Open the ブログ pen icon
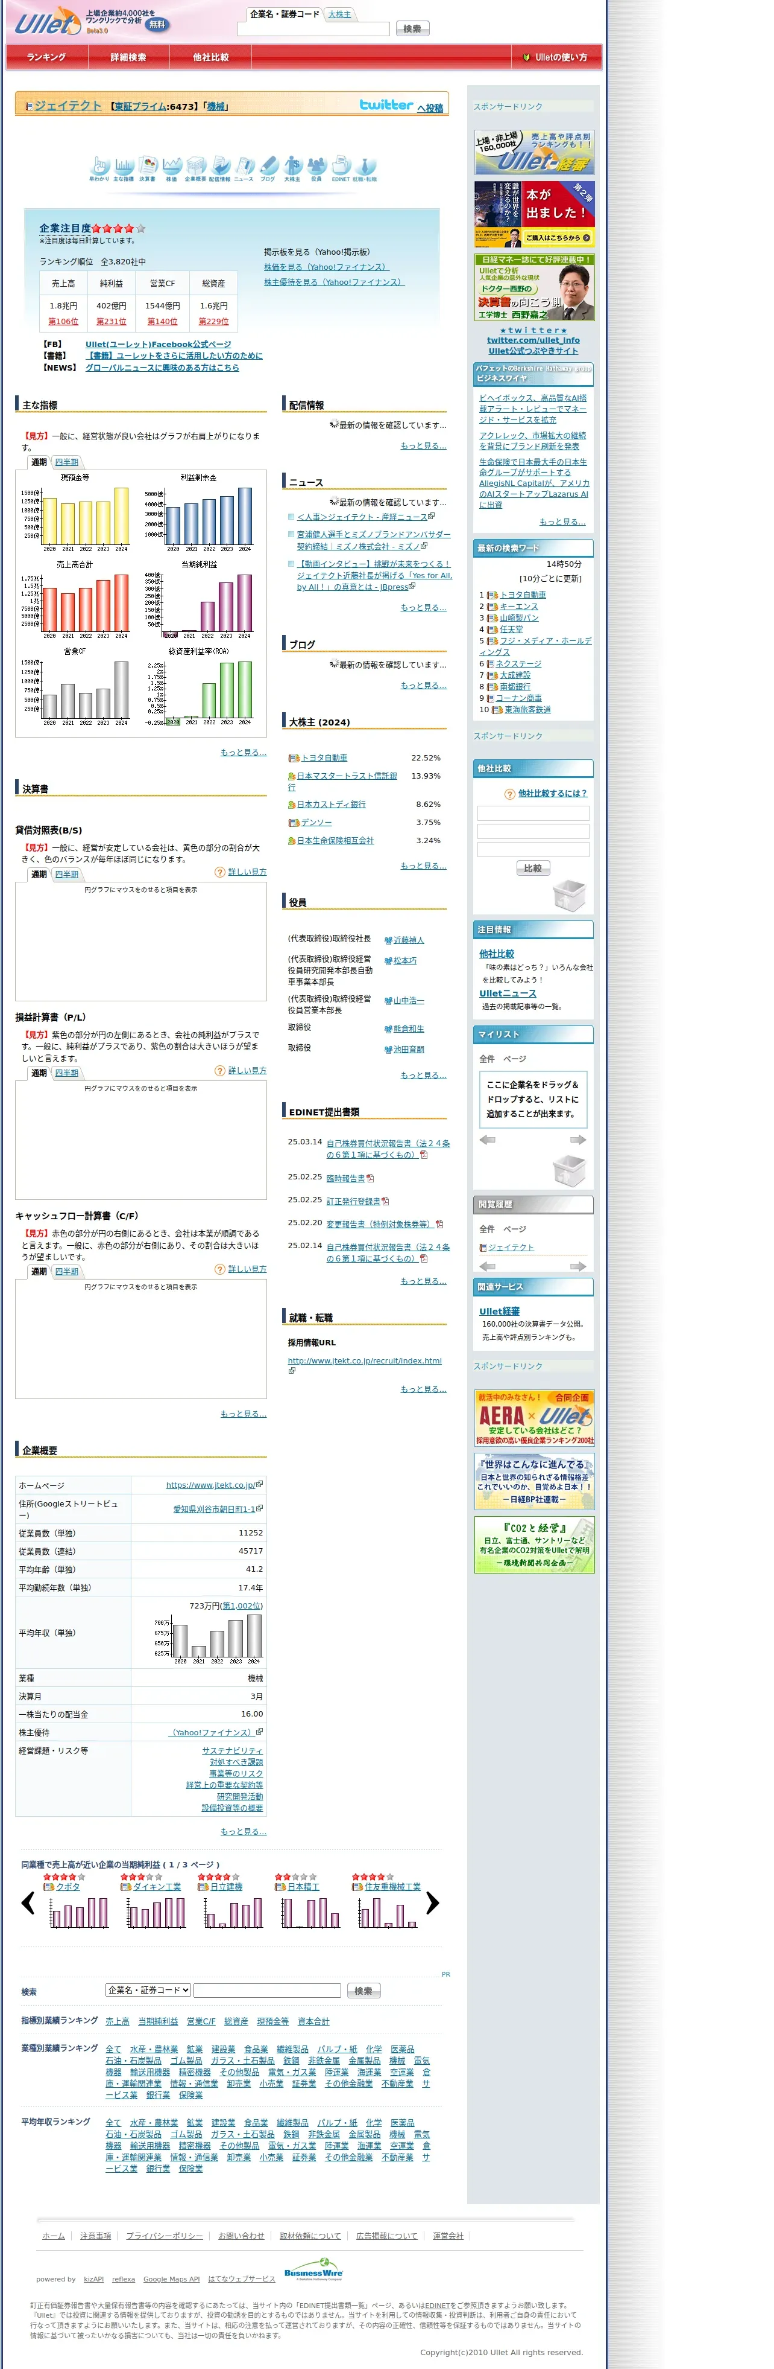The width and height of the screenshot is (774, 2369). [x=267, y=167]
